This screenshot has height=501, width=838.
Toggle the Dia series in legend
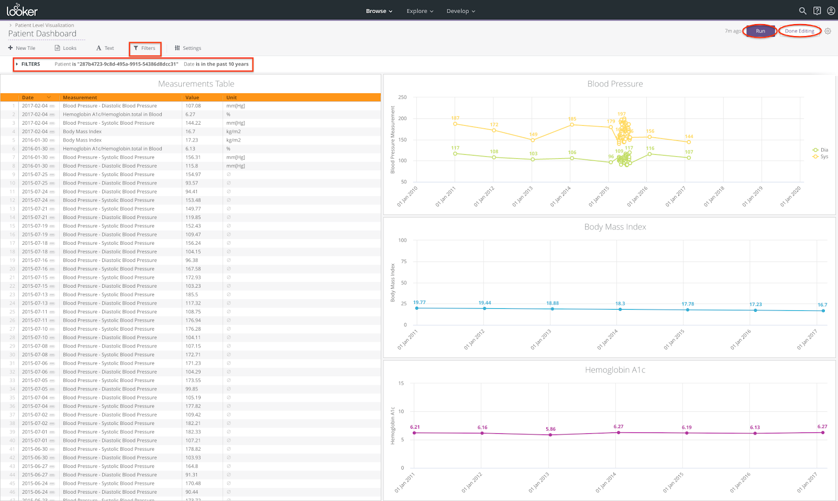pos(820,150)
